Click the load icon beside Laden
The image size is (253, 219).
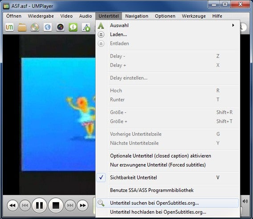[101, 35]
